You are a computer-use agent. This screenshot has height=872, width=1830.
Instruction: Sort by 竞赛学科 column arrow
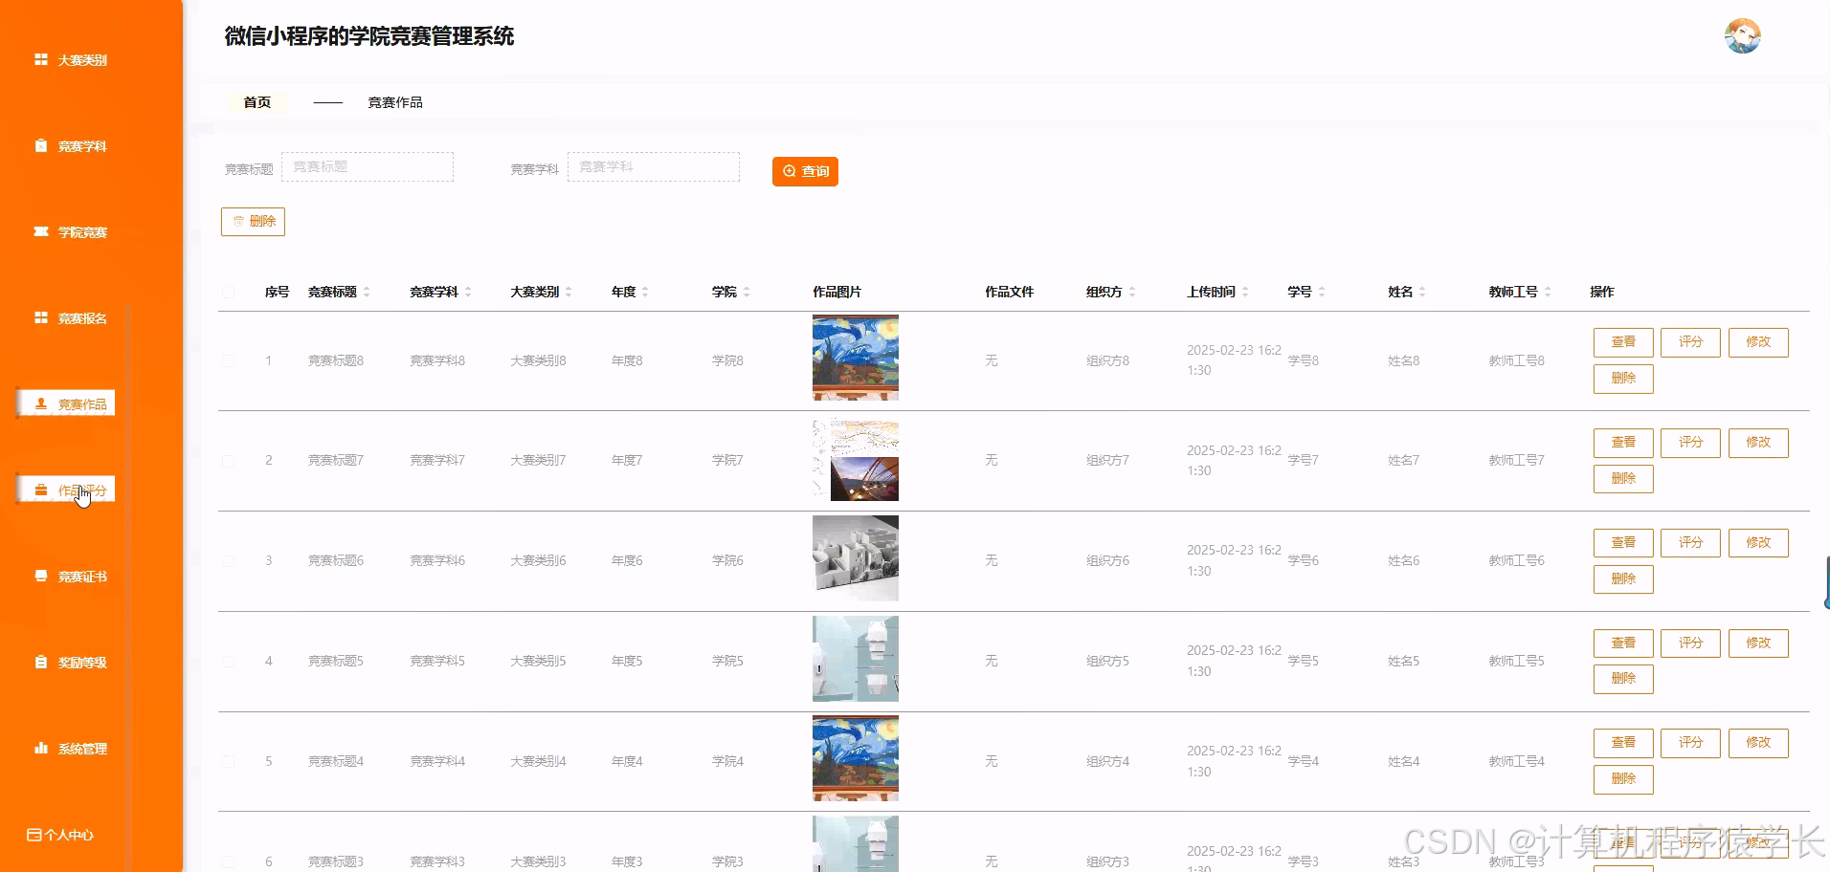[x=468, y=292]
